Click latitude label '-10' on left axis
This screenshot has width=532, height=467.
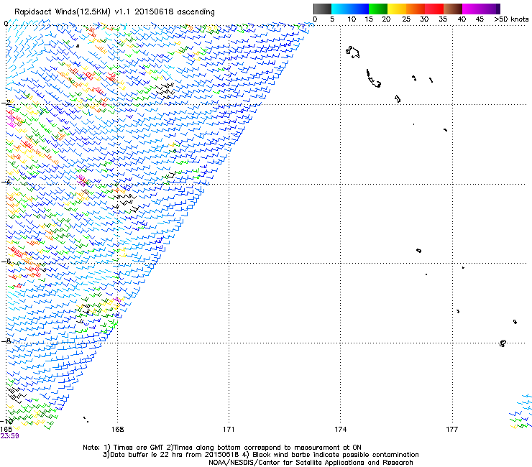click(x=6, y=421)
